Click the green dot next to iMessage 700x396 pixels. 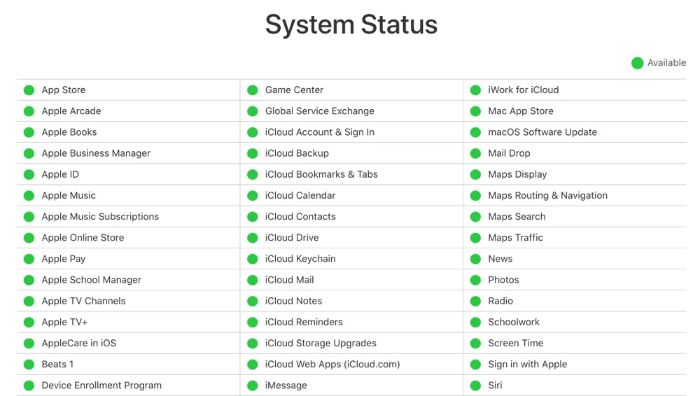(253, 386)
